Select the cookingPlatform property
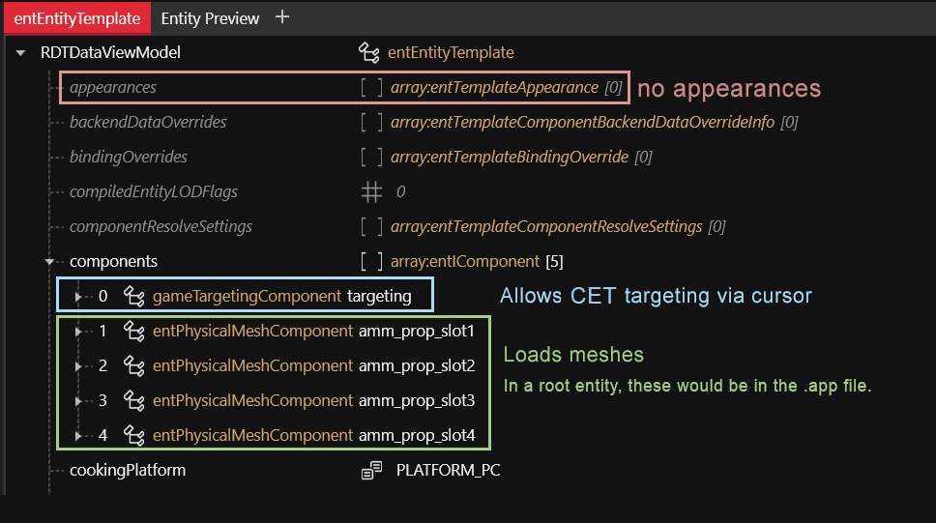 click(x=127, y=470)
